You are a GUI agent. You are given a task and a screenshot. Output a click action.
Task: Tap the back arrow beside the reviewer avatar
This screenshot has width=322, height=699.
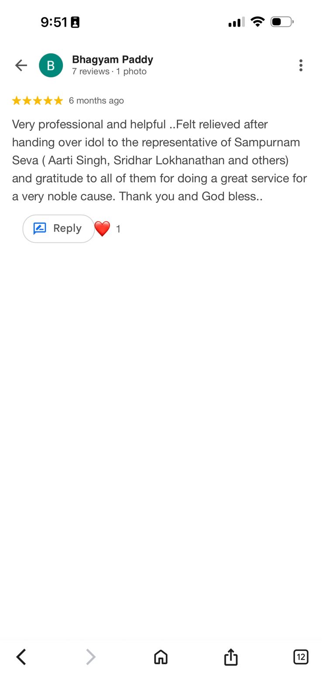[21, 66]
